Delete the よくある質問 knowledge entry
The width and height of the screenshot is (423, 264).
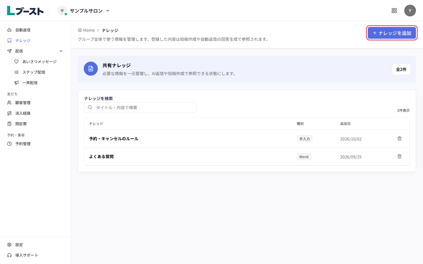coord(399,156)
